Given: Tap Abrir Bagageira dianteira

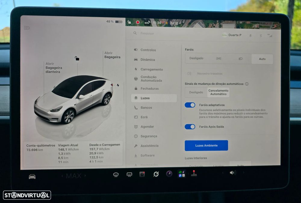Looking at the screenshot, I should (54, 68).
